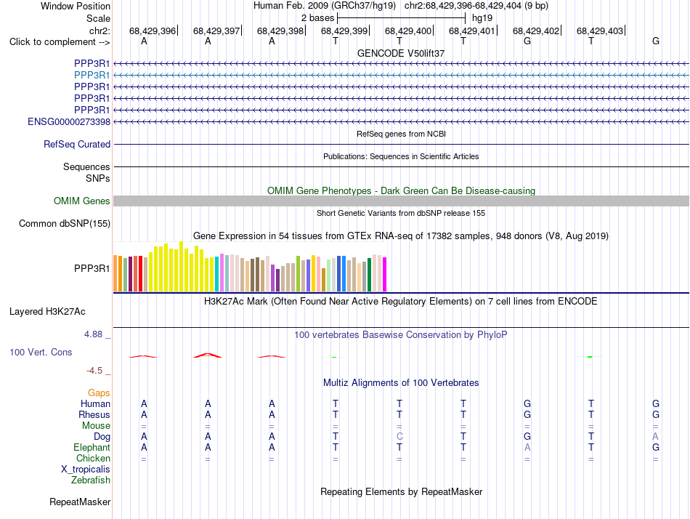Click the 'Human Feb. 2009 (GRCh37/hg19)' header text
The image size is (690, 519).
[x=325, y=6]
